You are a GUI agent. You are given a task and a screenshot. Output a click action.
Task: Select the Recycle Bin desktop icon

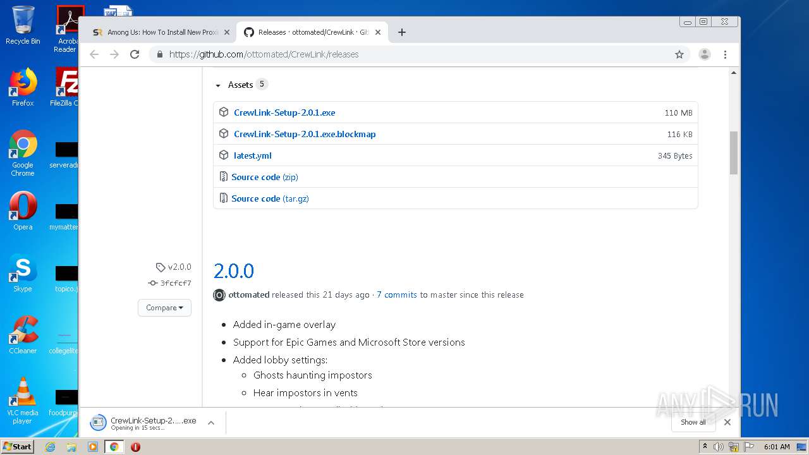23,25
